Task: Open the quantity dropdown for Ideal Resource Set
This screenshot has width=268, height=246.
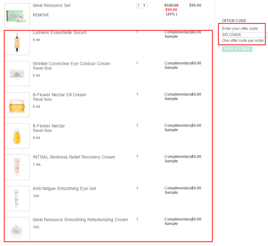Action: tap(141, 6)
